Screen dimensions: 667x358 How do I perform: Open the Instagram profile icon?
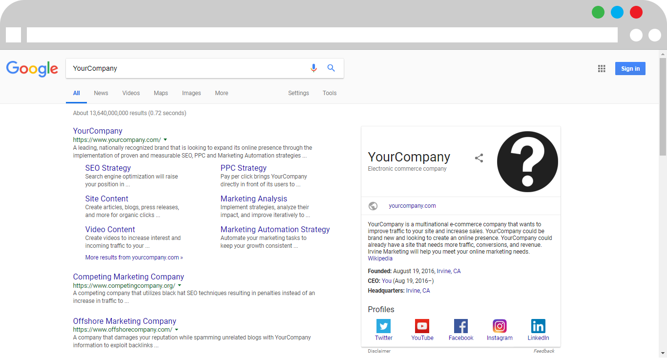click(x=500, y=326)
